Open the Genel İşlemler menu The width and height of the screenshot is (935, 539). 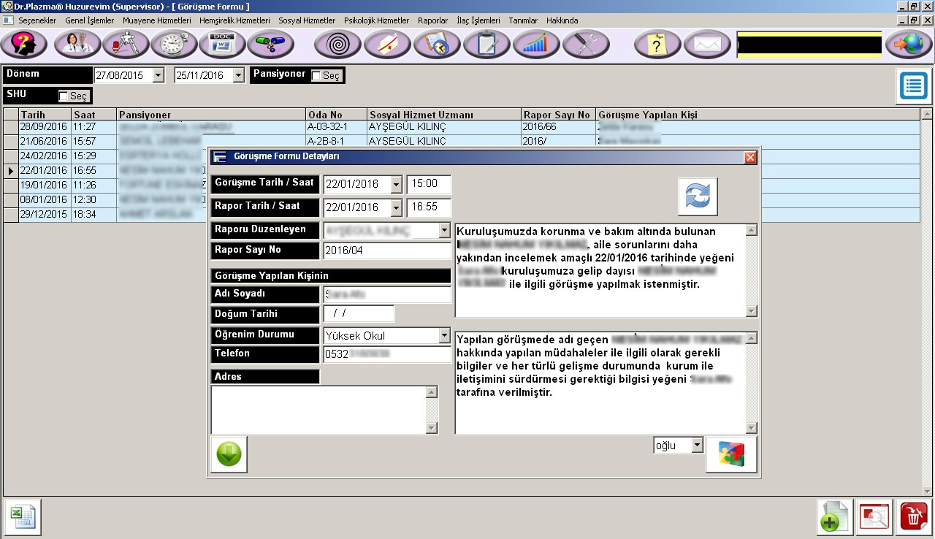pyautogui.click(x=90, y=20)
